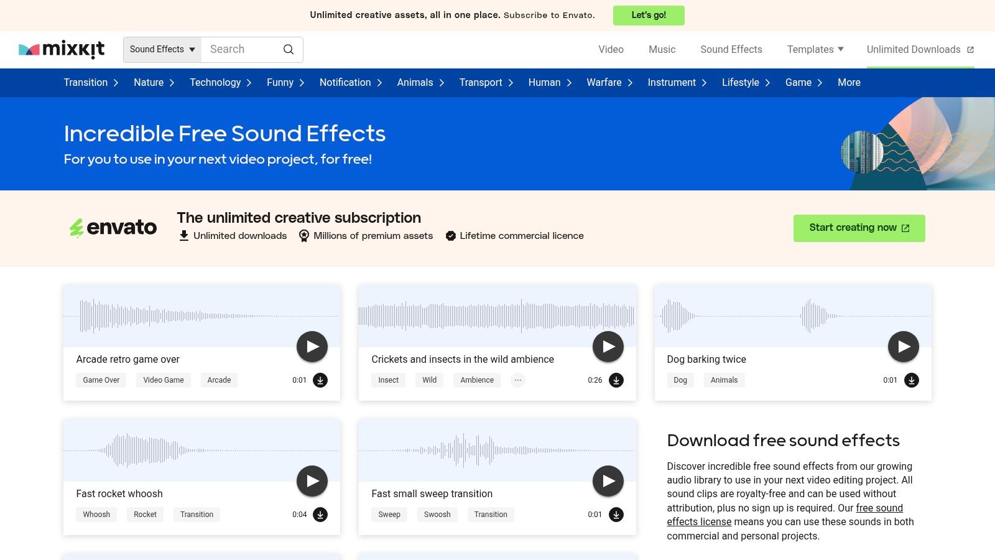Download the Fast rocket whoosh sound effect

[320, 515]
